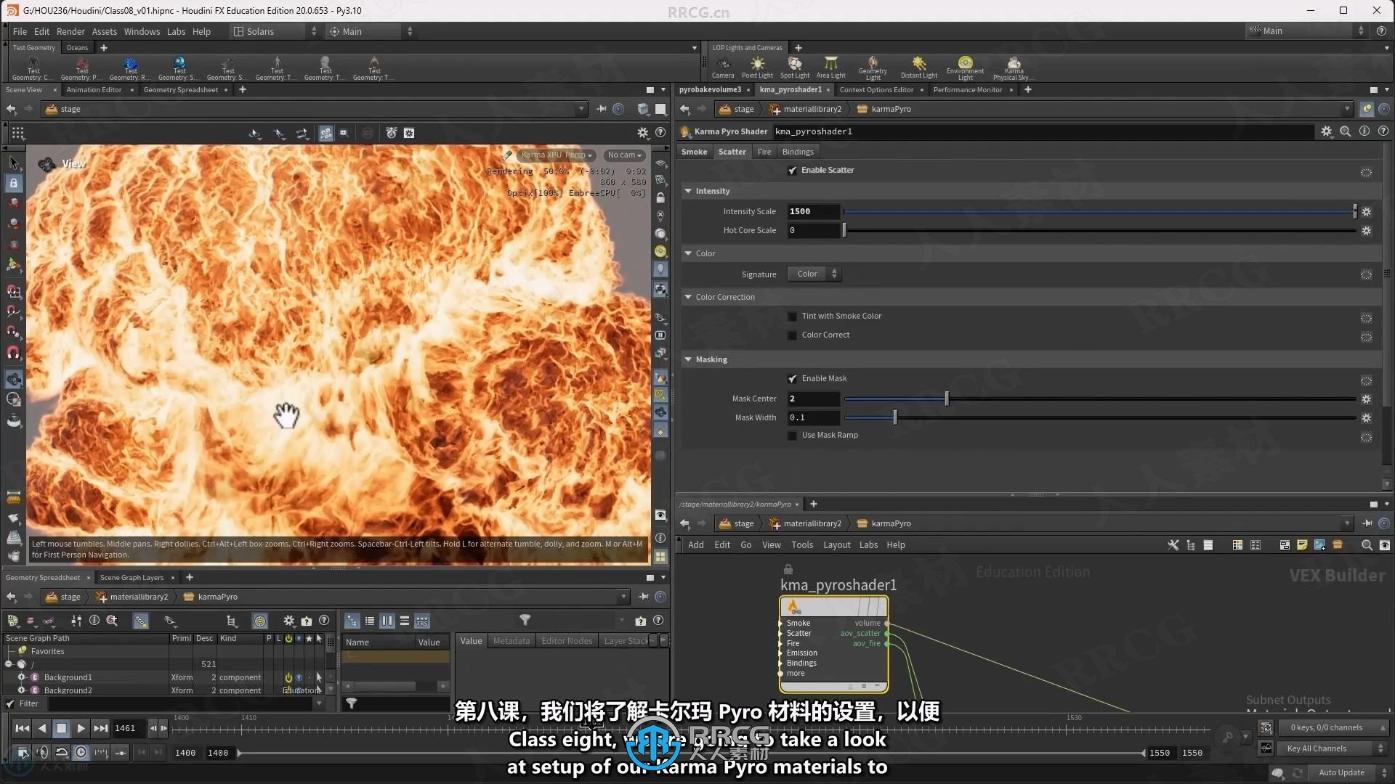Image resolution: width=1395 pixels, height=784 pixels.
Task: Toggle the Enable Scatter checkbox
Action: 792,171
